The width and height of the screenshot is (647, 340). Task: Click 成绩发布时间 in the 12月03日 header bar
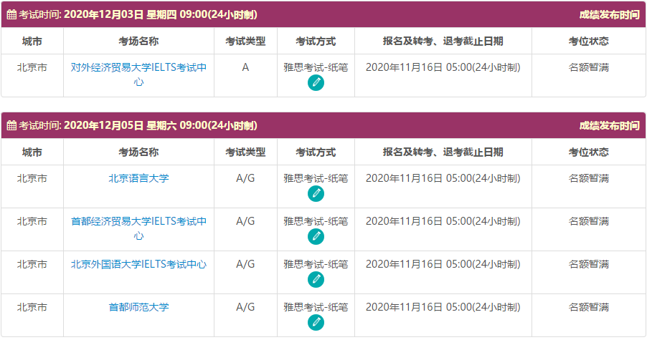click(609, 15)
